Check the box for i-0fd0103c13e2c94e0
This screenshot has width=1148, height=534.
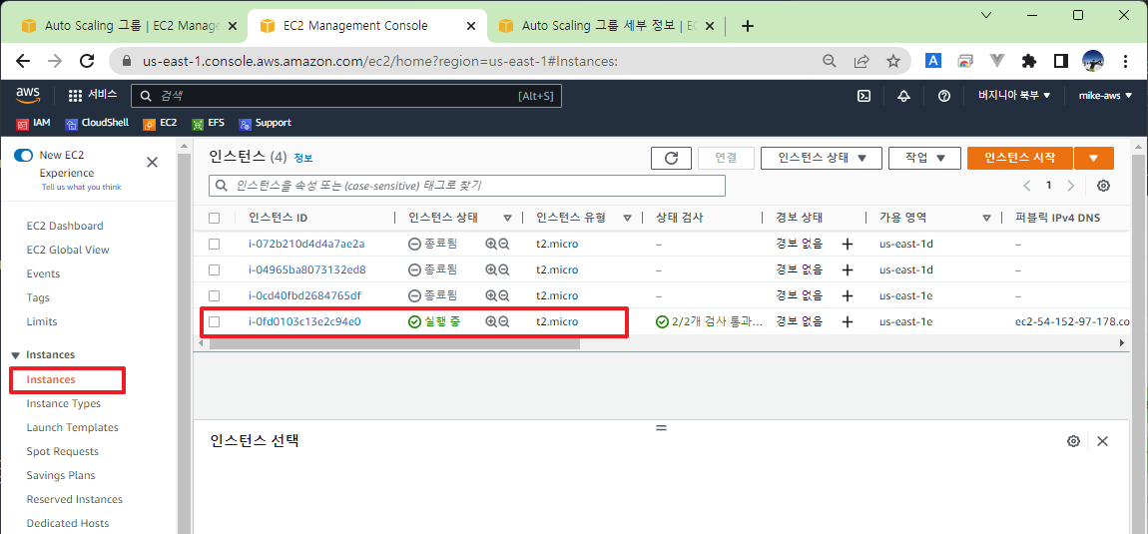tap(214, 321)
